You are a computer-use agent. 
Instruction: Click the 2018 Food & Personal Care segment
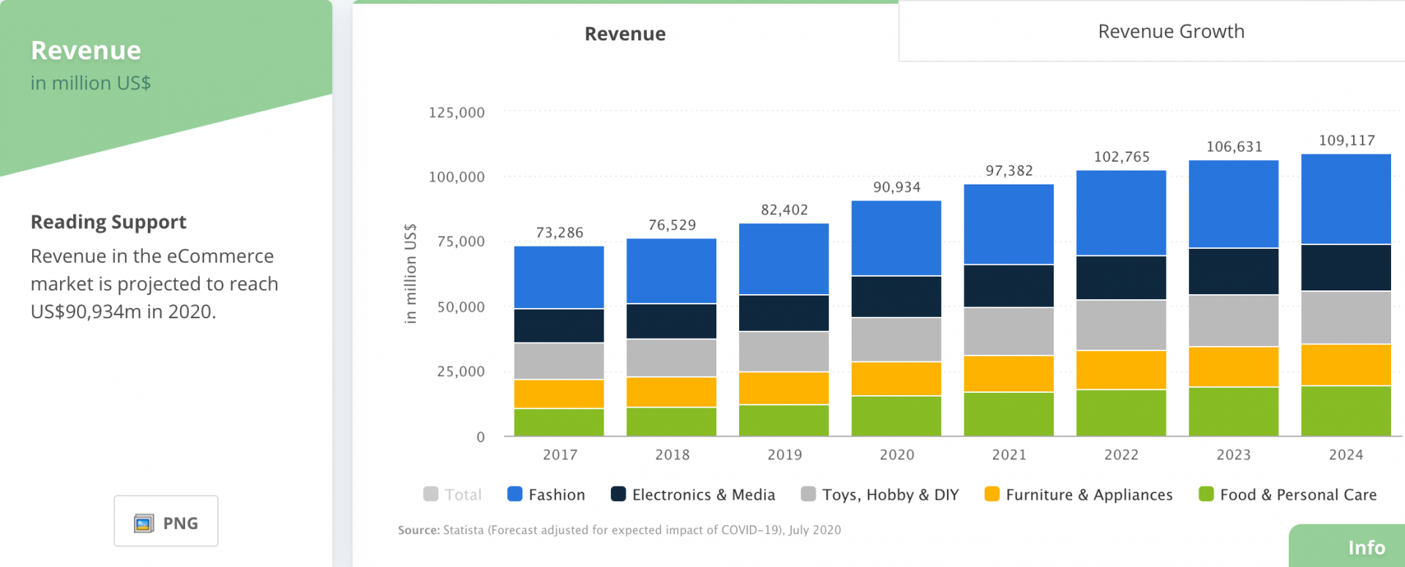[x=671, y=421]
